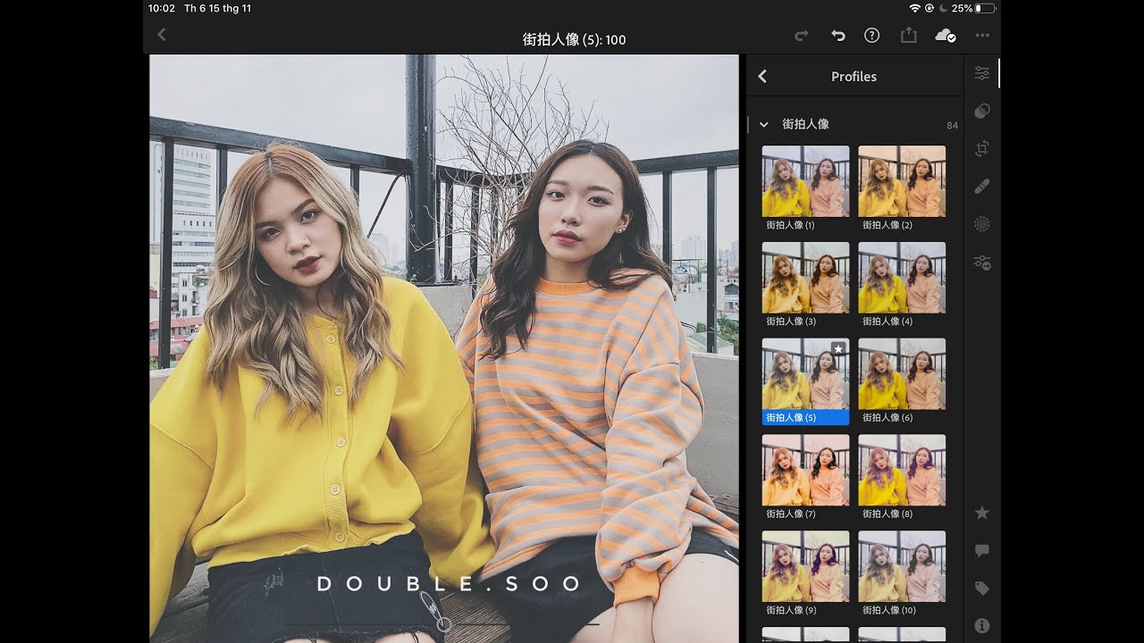Open the Presets circles icon
The image size is (1144, 643).
click(x=982, y=111)
